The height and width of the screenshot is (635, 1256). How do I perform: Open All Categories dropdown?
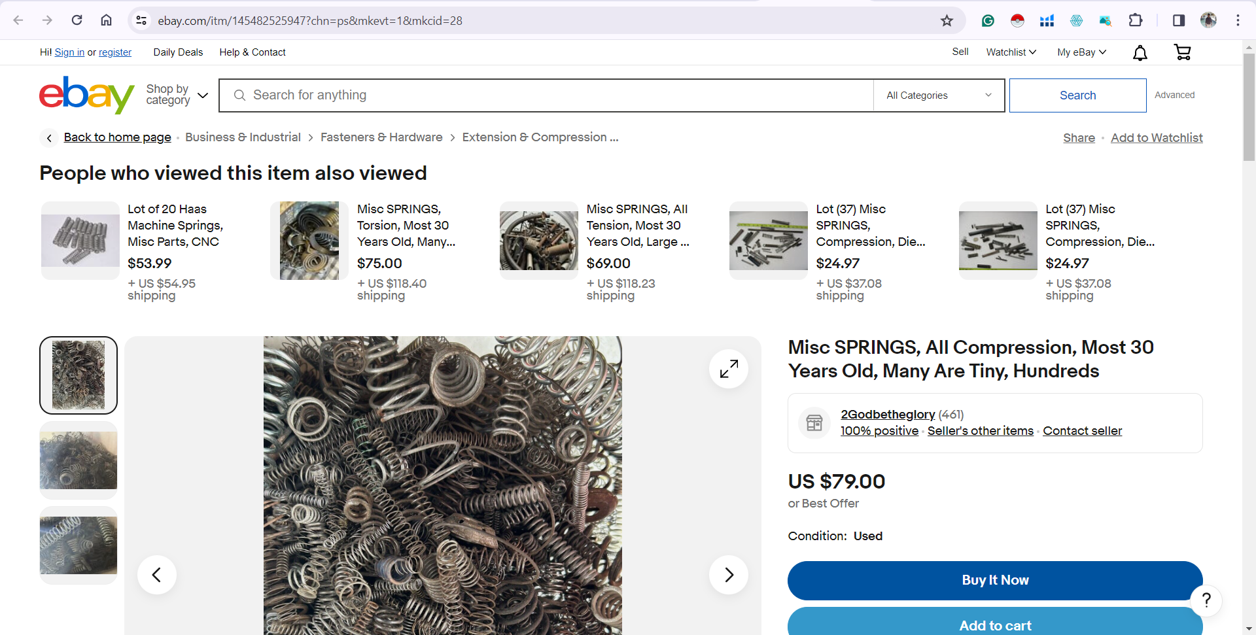pyautogui.click(x=939, y=95)
